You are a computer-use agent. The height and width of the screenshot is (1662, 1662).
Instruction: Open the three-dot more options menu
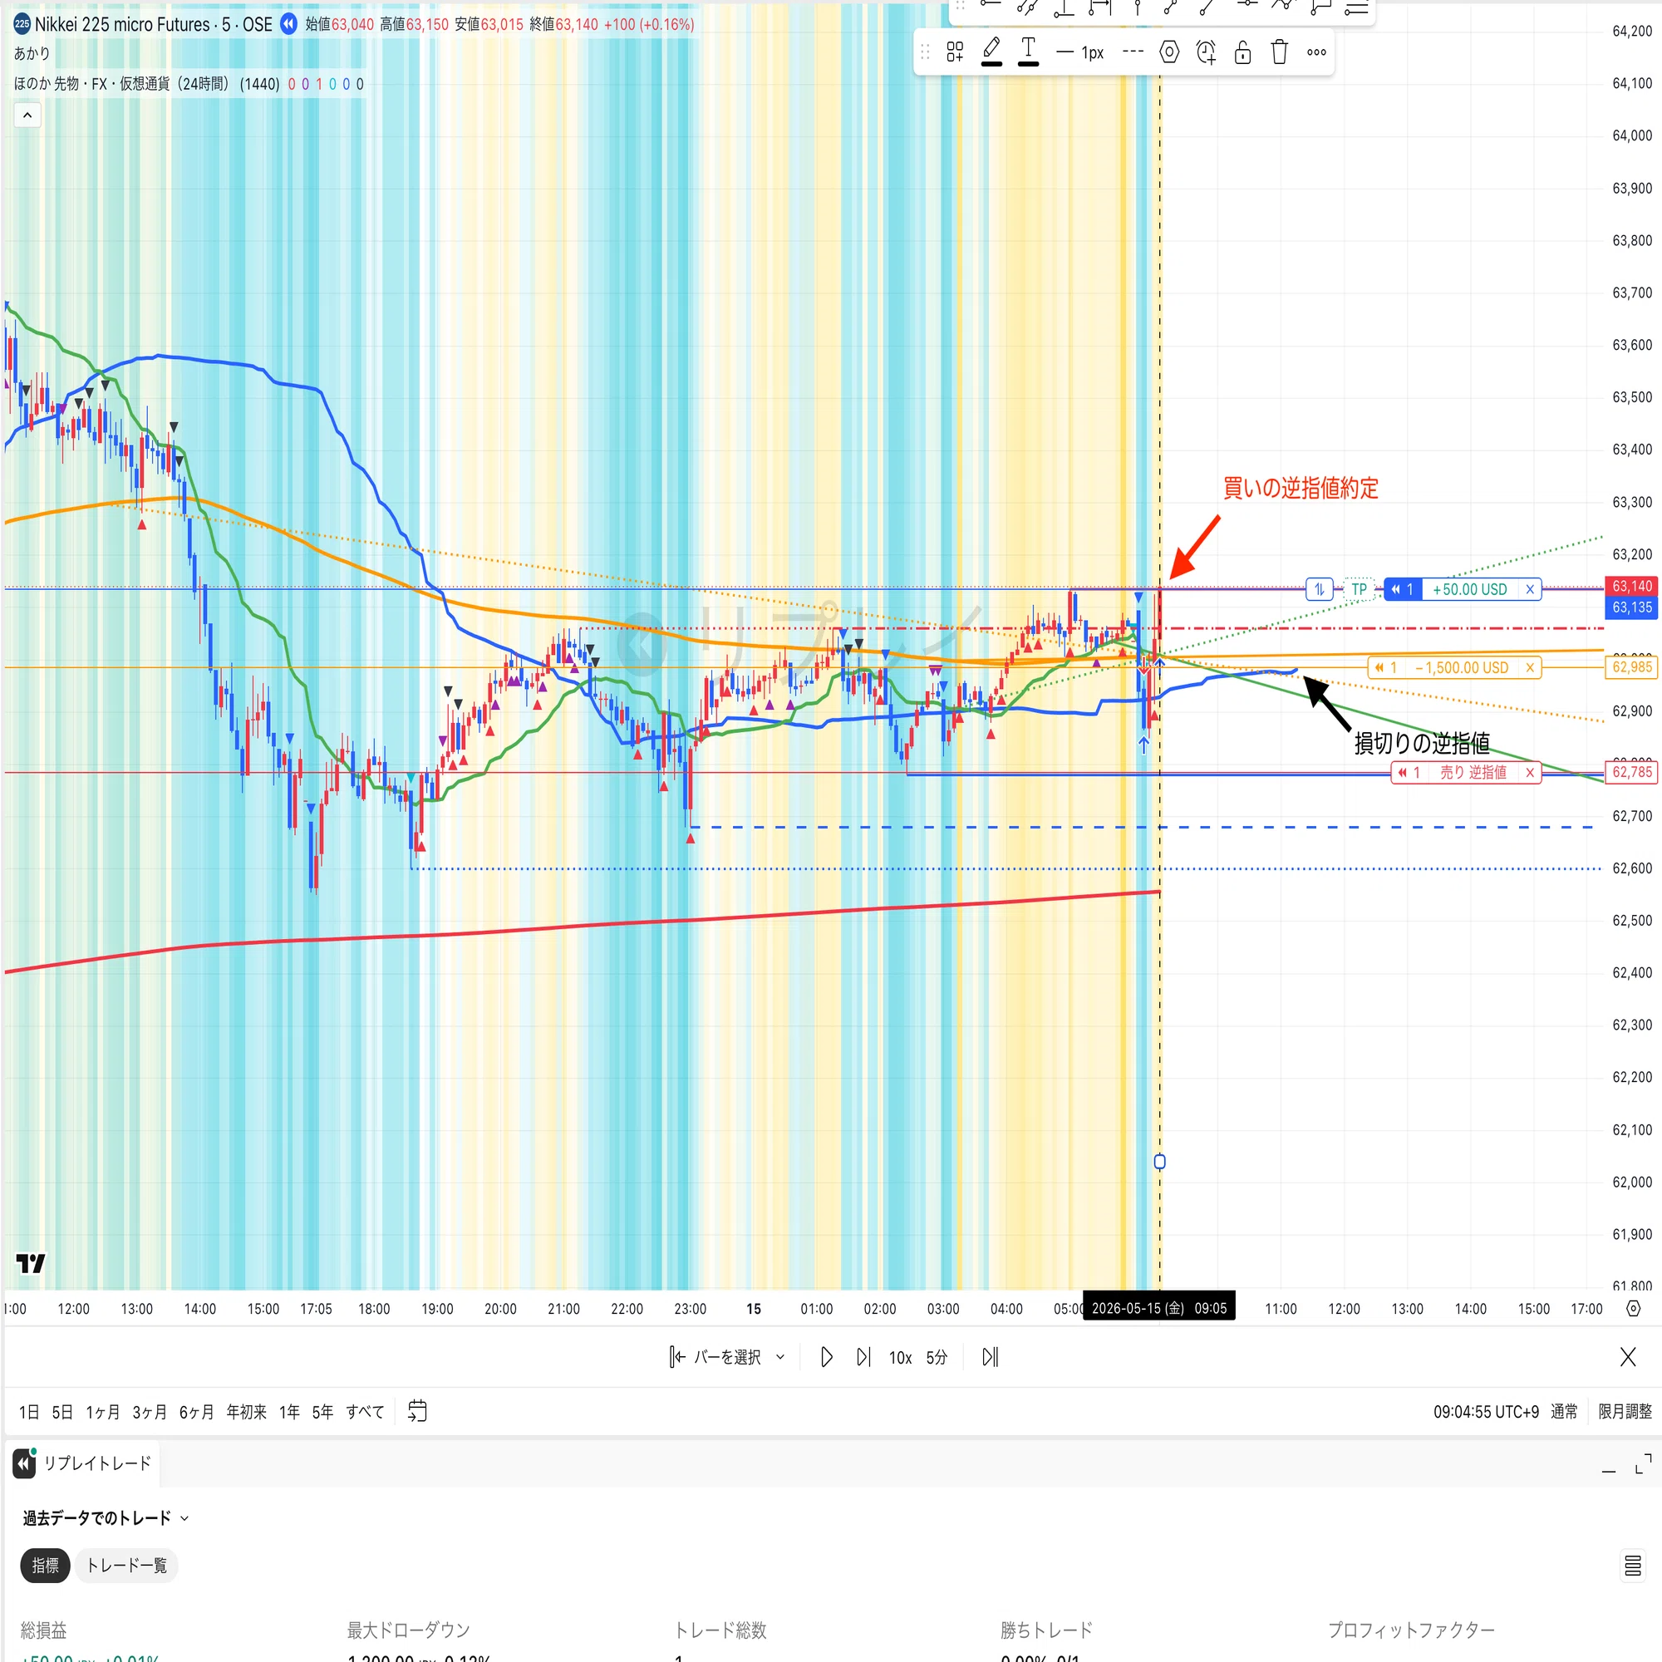point(1316,52)
